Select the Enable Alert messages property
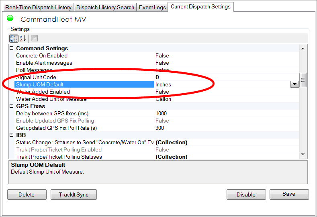 (x=157, y=63)
